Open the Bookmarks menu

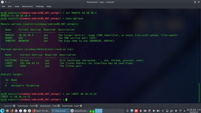click(27, 6)
